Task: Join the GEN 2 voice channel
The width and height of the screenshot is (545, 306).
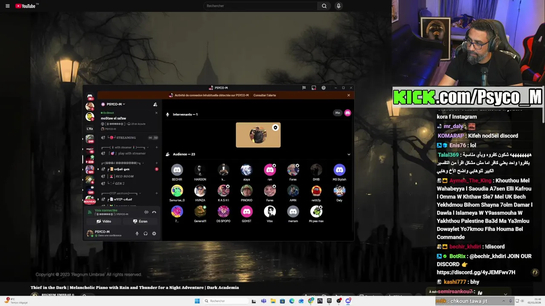Action: [x=129, y=183]
